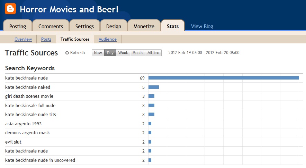306x168 pixels.
Task: Open the Posts stats subtab
Action: coord(46,39)
